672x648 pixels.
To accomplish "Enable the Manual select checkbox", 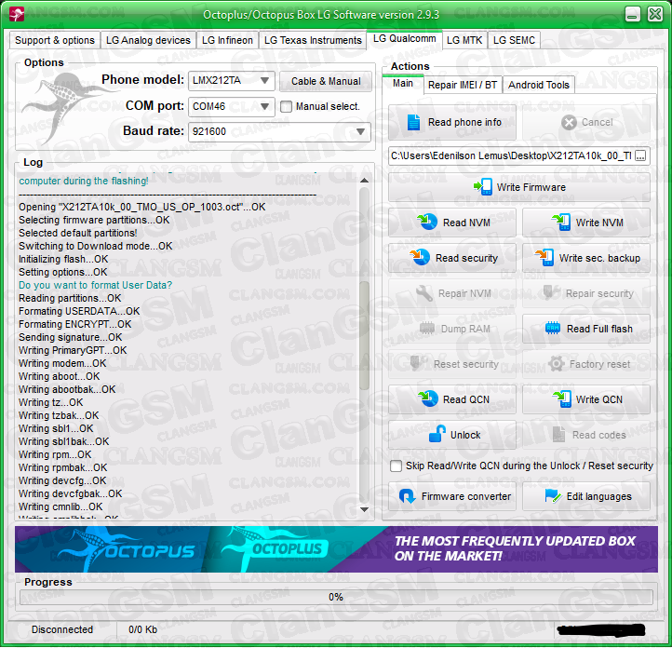I will point(286,106).
